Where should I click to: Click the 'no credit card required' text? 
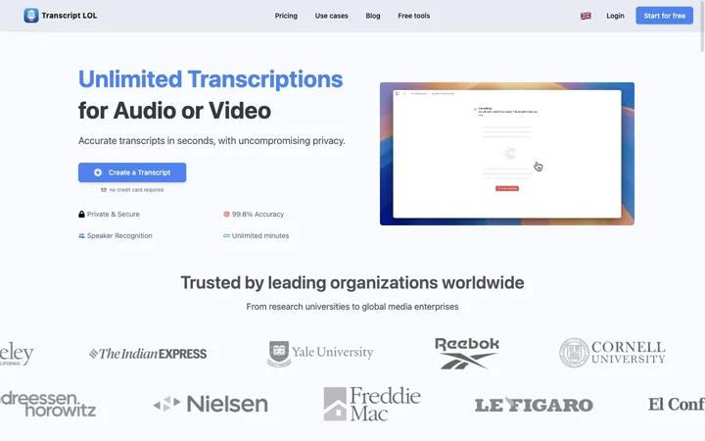[136, 190]
